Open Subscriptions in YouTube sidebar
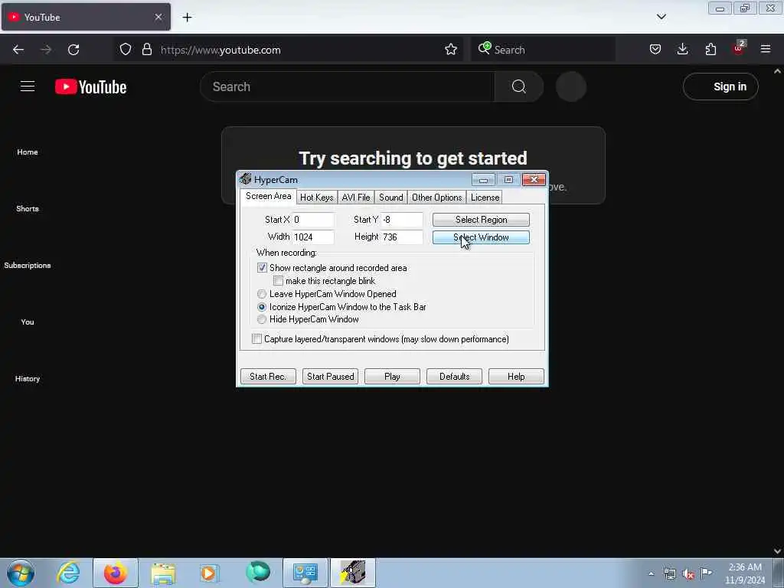The width and height of the screenshot is (784, 588). pyautogui.click(x=28, y=265)
